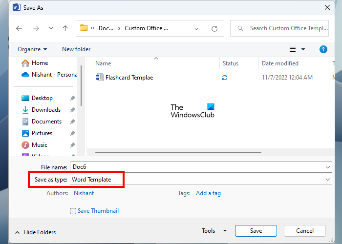Click the change view layout icon
The width and height of the screenshot is (342, 244).
tap(293, 49)
